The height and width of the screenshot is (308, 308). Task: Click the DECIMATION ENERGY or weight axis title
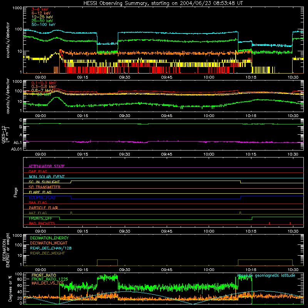[x=6, y=250]
